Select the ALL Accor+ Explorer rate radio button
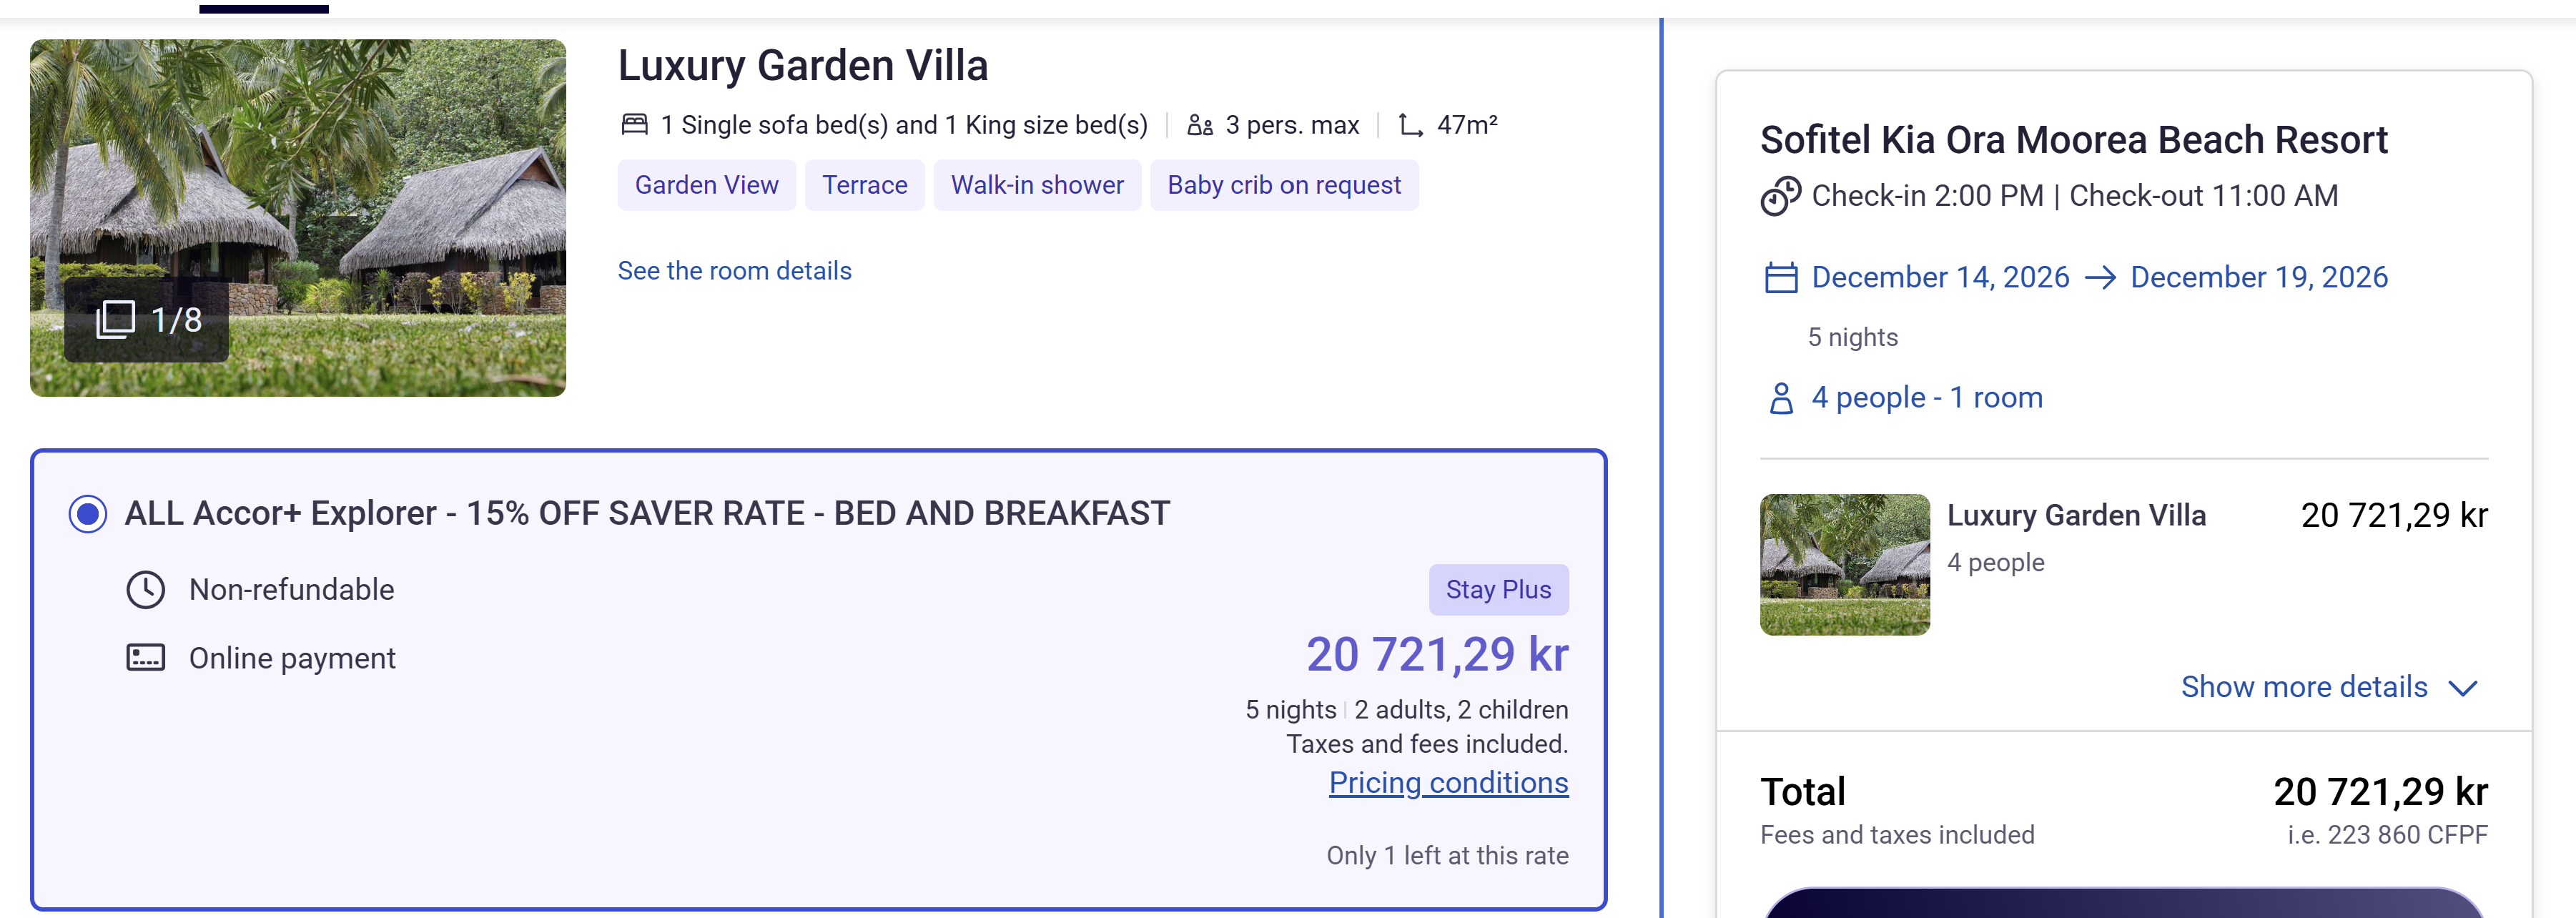 point(88,514)
